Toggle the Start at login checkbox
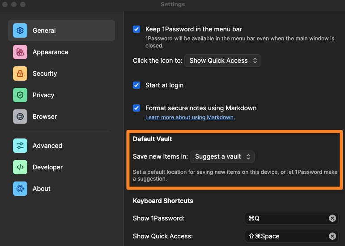Viewport: 345px width, 246px height. pos(137,85)
